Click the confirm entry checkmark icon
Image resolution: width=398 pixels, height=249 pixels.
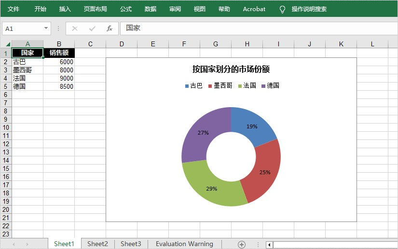[x=92, y=28]
